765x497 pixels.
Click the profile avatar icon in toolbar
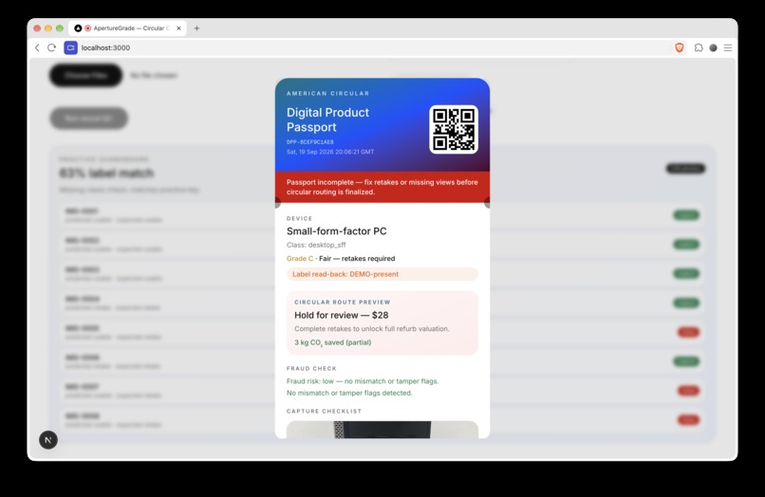tap(714, 47)
